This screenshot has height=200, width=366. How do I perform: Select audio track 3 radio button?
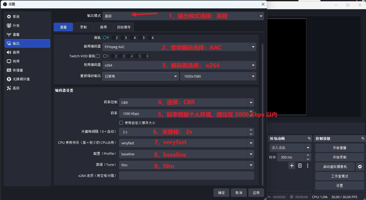tap(122, 38)
